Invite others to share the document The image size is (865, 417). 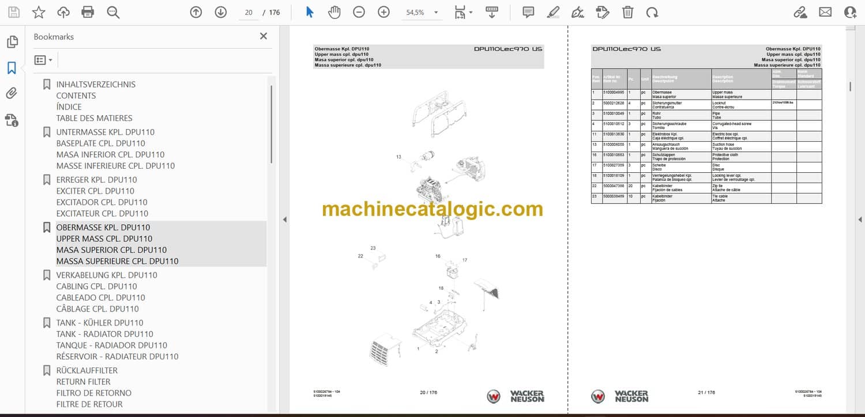(x=850, y=12)
